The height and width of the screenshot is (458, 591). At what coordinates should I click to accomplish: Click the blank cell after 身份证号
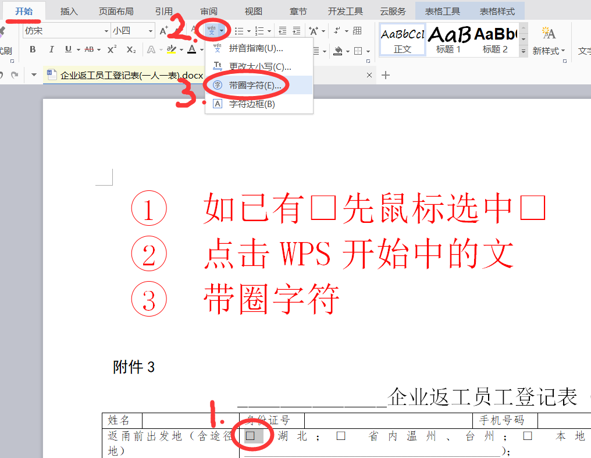[388, 420]
